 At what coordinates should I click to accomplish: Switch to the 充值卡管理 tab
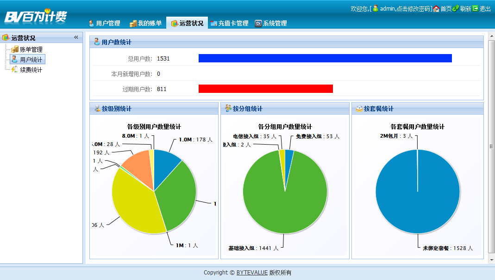coord(229,23)
